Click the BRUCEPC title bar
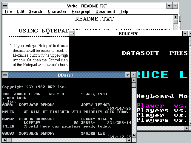Screen dimensions: 191x143 129,33
